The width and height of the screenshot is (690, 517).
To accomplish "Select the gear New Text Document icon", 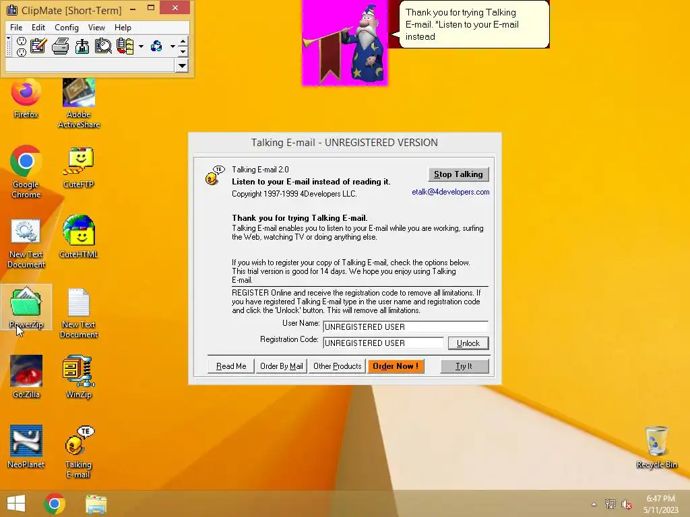I will click(26, 244).
